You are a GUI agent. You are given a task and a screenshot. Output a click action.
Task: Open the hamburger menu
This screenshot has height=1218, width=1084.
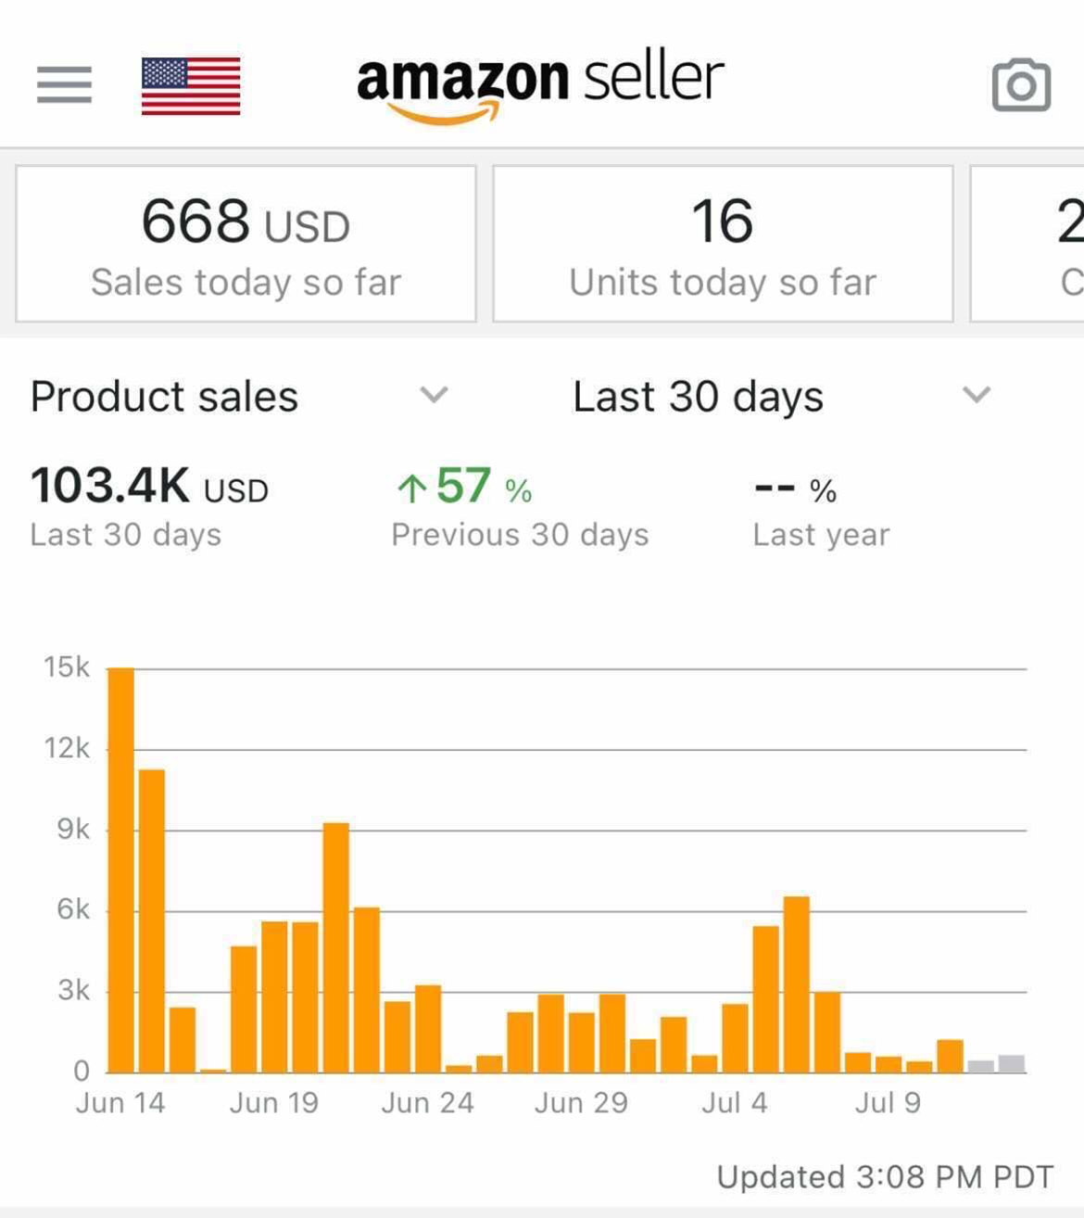(65, 85)
